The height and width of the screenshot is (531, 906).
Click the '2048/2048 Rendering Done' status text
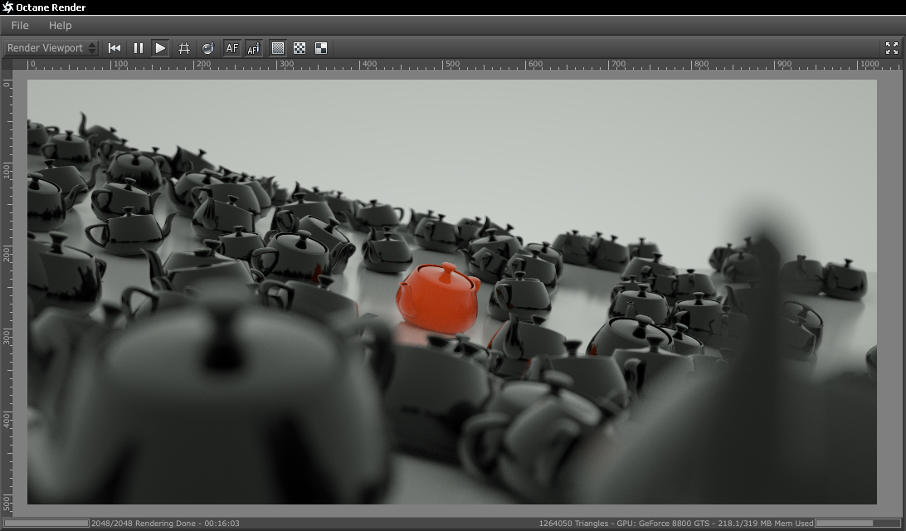coord(144,523)
